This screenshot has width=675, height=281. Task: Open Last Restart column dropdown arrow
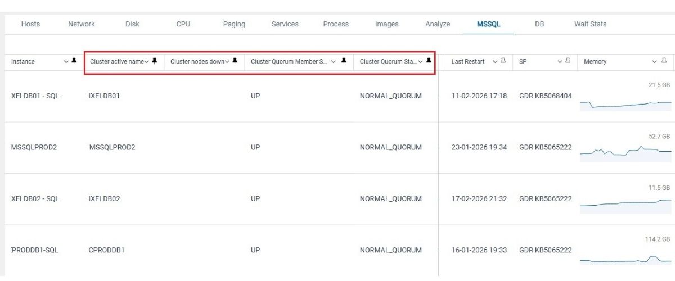point(495,62)
